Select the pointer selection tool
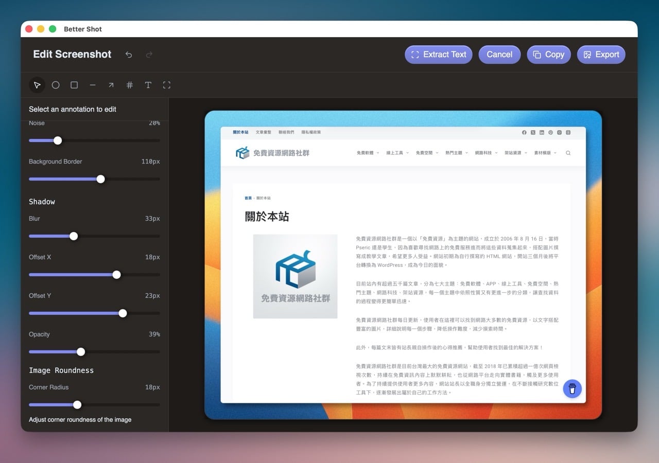 tap(37, 85)
